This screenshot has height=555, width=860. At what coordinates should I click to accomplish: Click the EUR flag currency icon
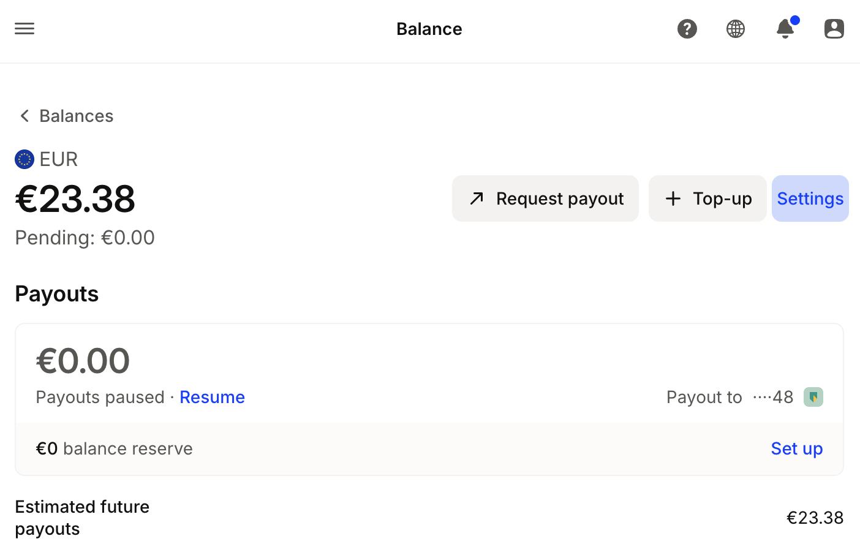tap(25, 159)
